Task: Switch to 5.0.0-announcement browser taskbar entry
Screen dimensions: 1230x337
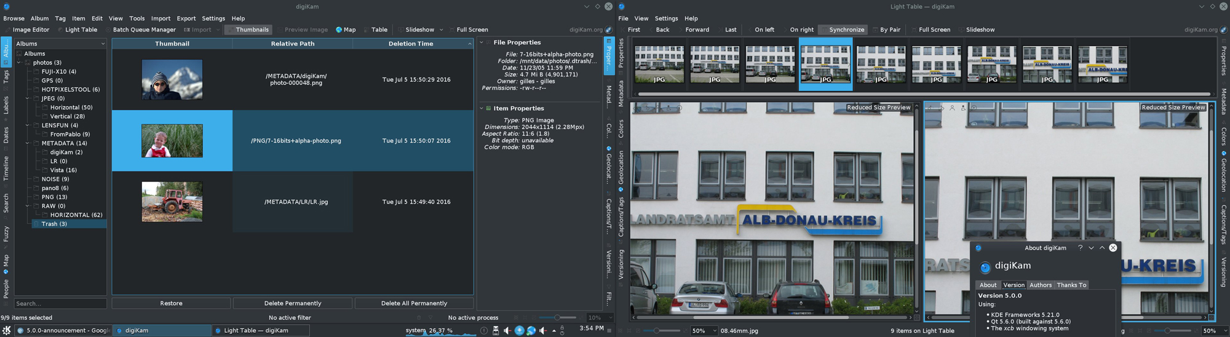Action: (x=63, y=330)
